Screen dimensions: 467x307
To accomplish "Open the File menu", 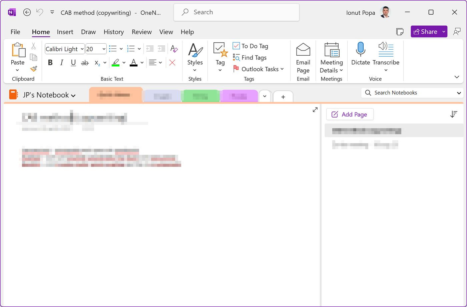I will [15, 32].
